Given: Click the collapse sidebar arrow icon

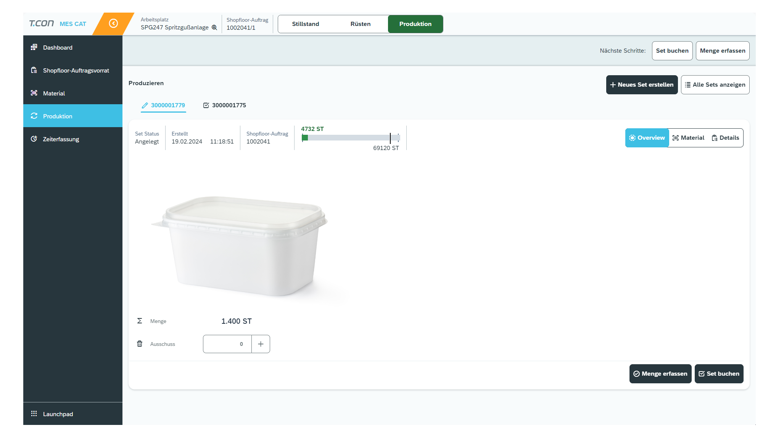Looking at the screenshot, I should 113,24.
